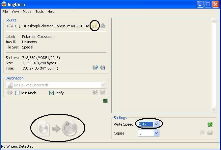Click the log panel scroll up arrow
This screenshot has height=150, width=221.
(x=214, y=21)
